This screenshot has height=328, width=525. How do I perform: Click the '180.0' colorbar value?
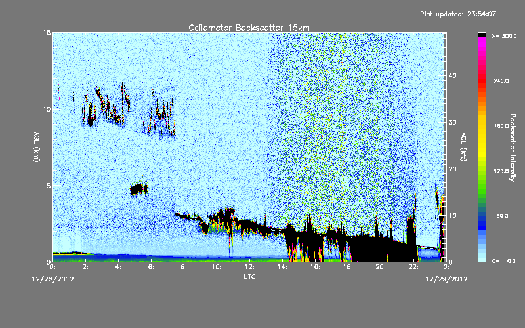pyautogui.click(x=501, y=126)
